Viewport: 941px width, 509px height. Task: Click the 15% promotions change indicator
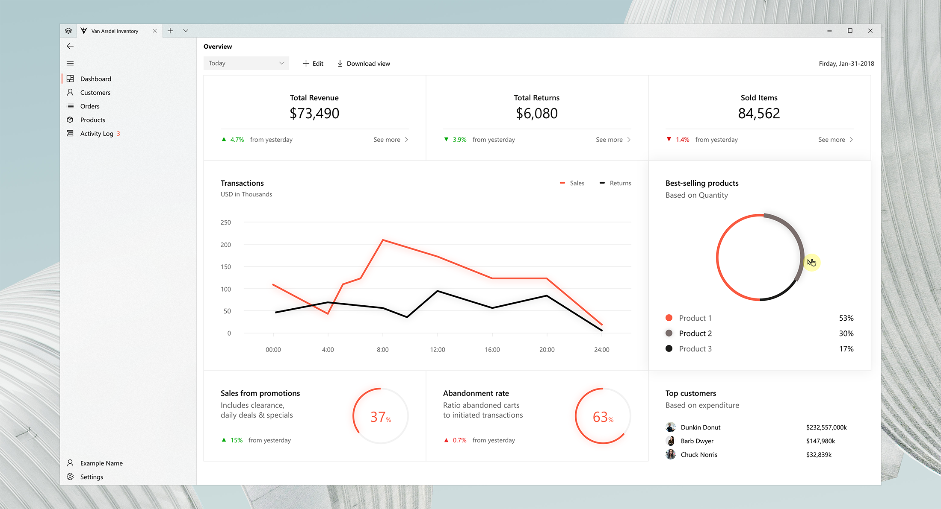[x=232, y=440]
